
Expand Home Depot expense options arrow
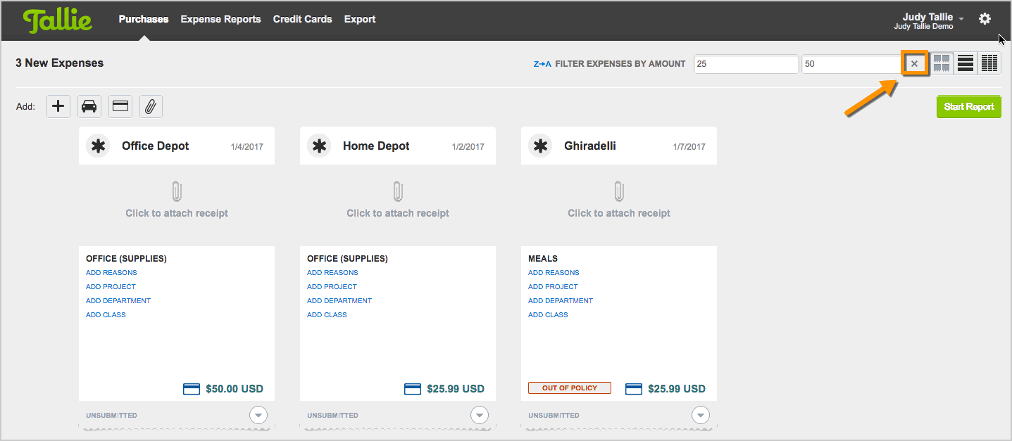pyautogui.click(x=480, y=415)
